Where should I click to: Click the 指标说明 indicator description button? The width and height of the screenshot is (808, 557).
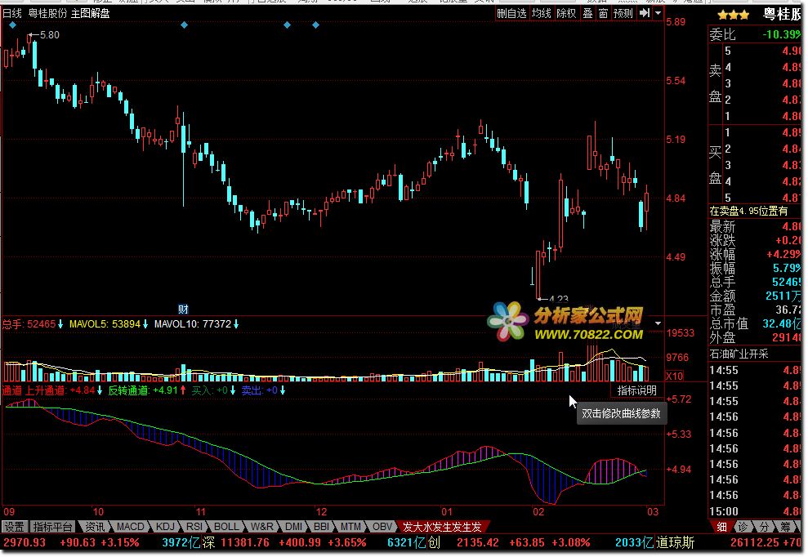click(637, 390)
